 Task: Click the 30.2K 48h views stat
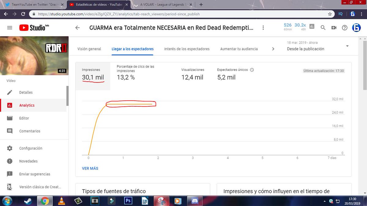300,27
